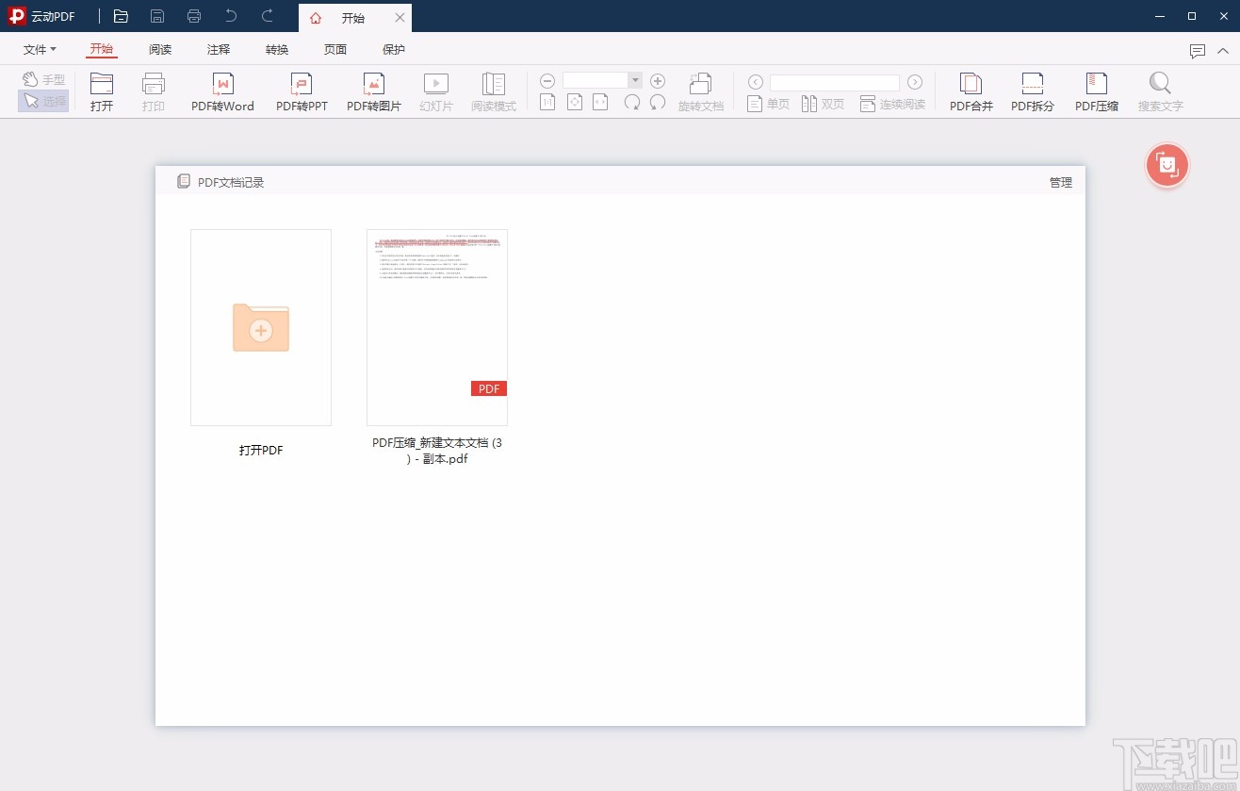The height and width of the screenshot is (791, 1240).
Task: Click the 管理 link in the records panel
Action: tap(1061, 183)
